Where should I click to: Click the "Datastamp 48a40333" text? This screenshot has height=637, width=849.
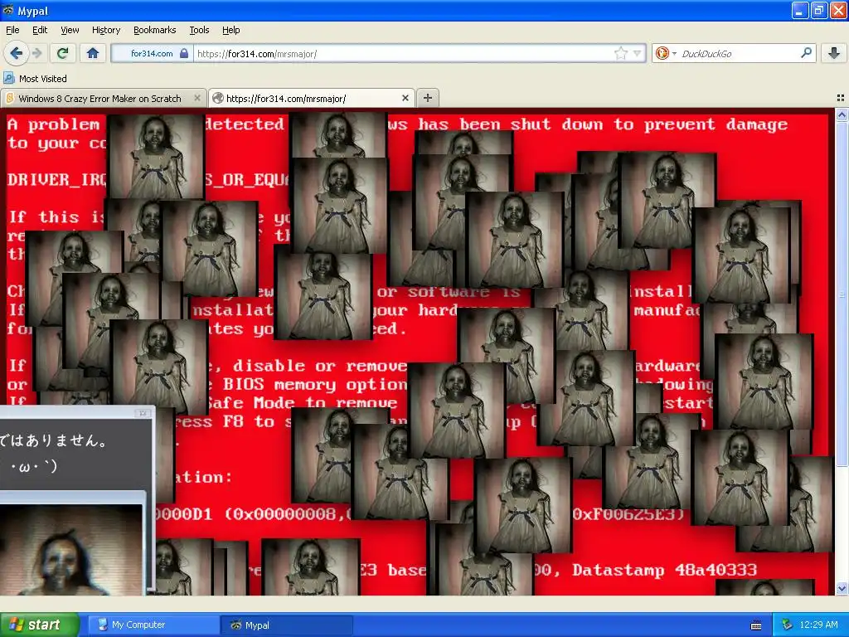point(664,570)
